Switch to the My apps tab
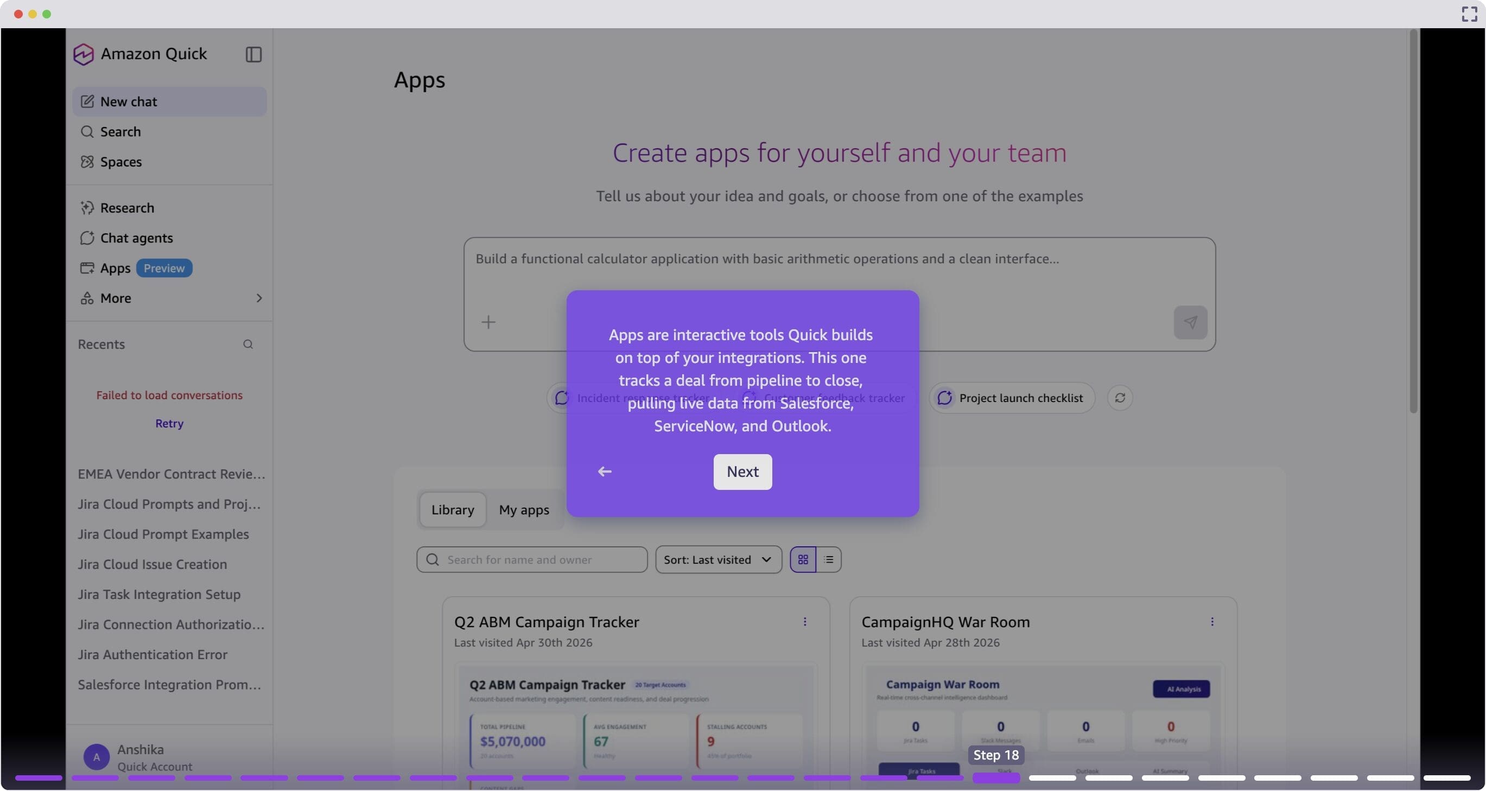The width and height of the screenshot is (1486, 791). click(x=524, y=509)
